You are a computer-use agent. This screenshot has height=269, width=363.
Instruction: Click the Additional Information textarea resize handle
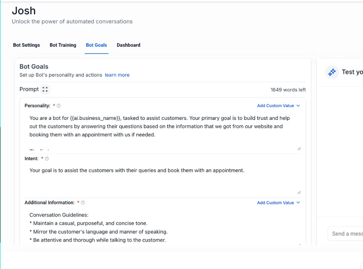pos(300,244)
